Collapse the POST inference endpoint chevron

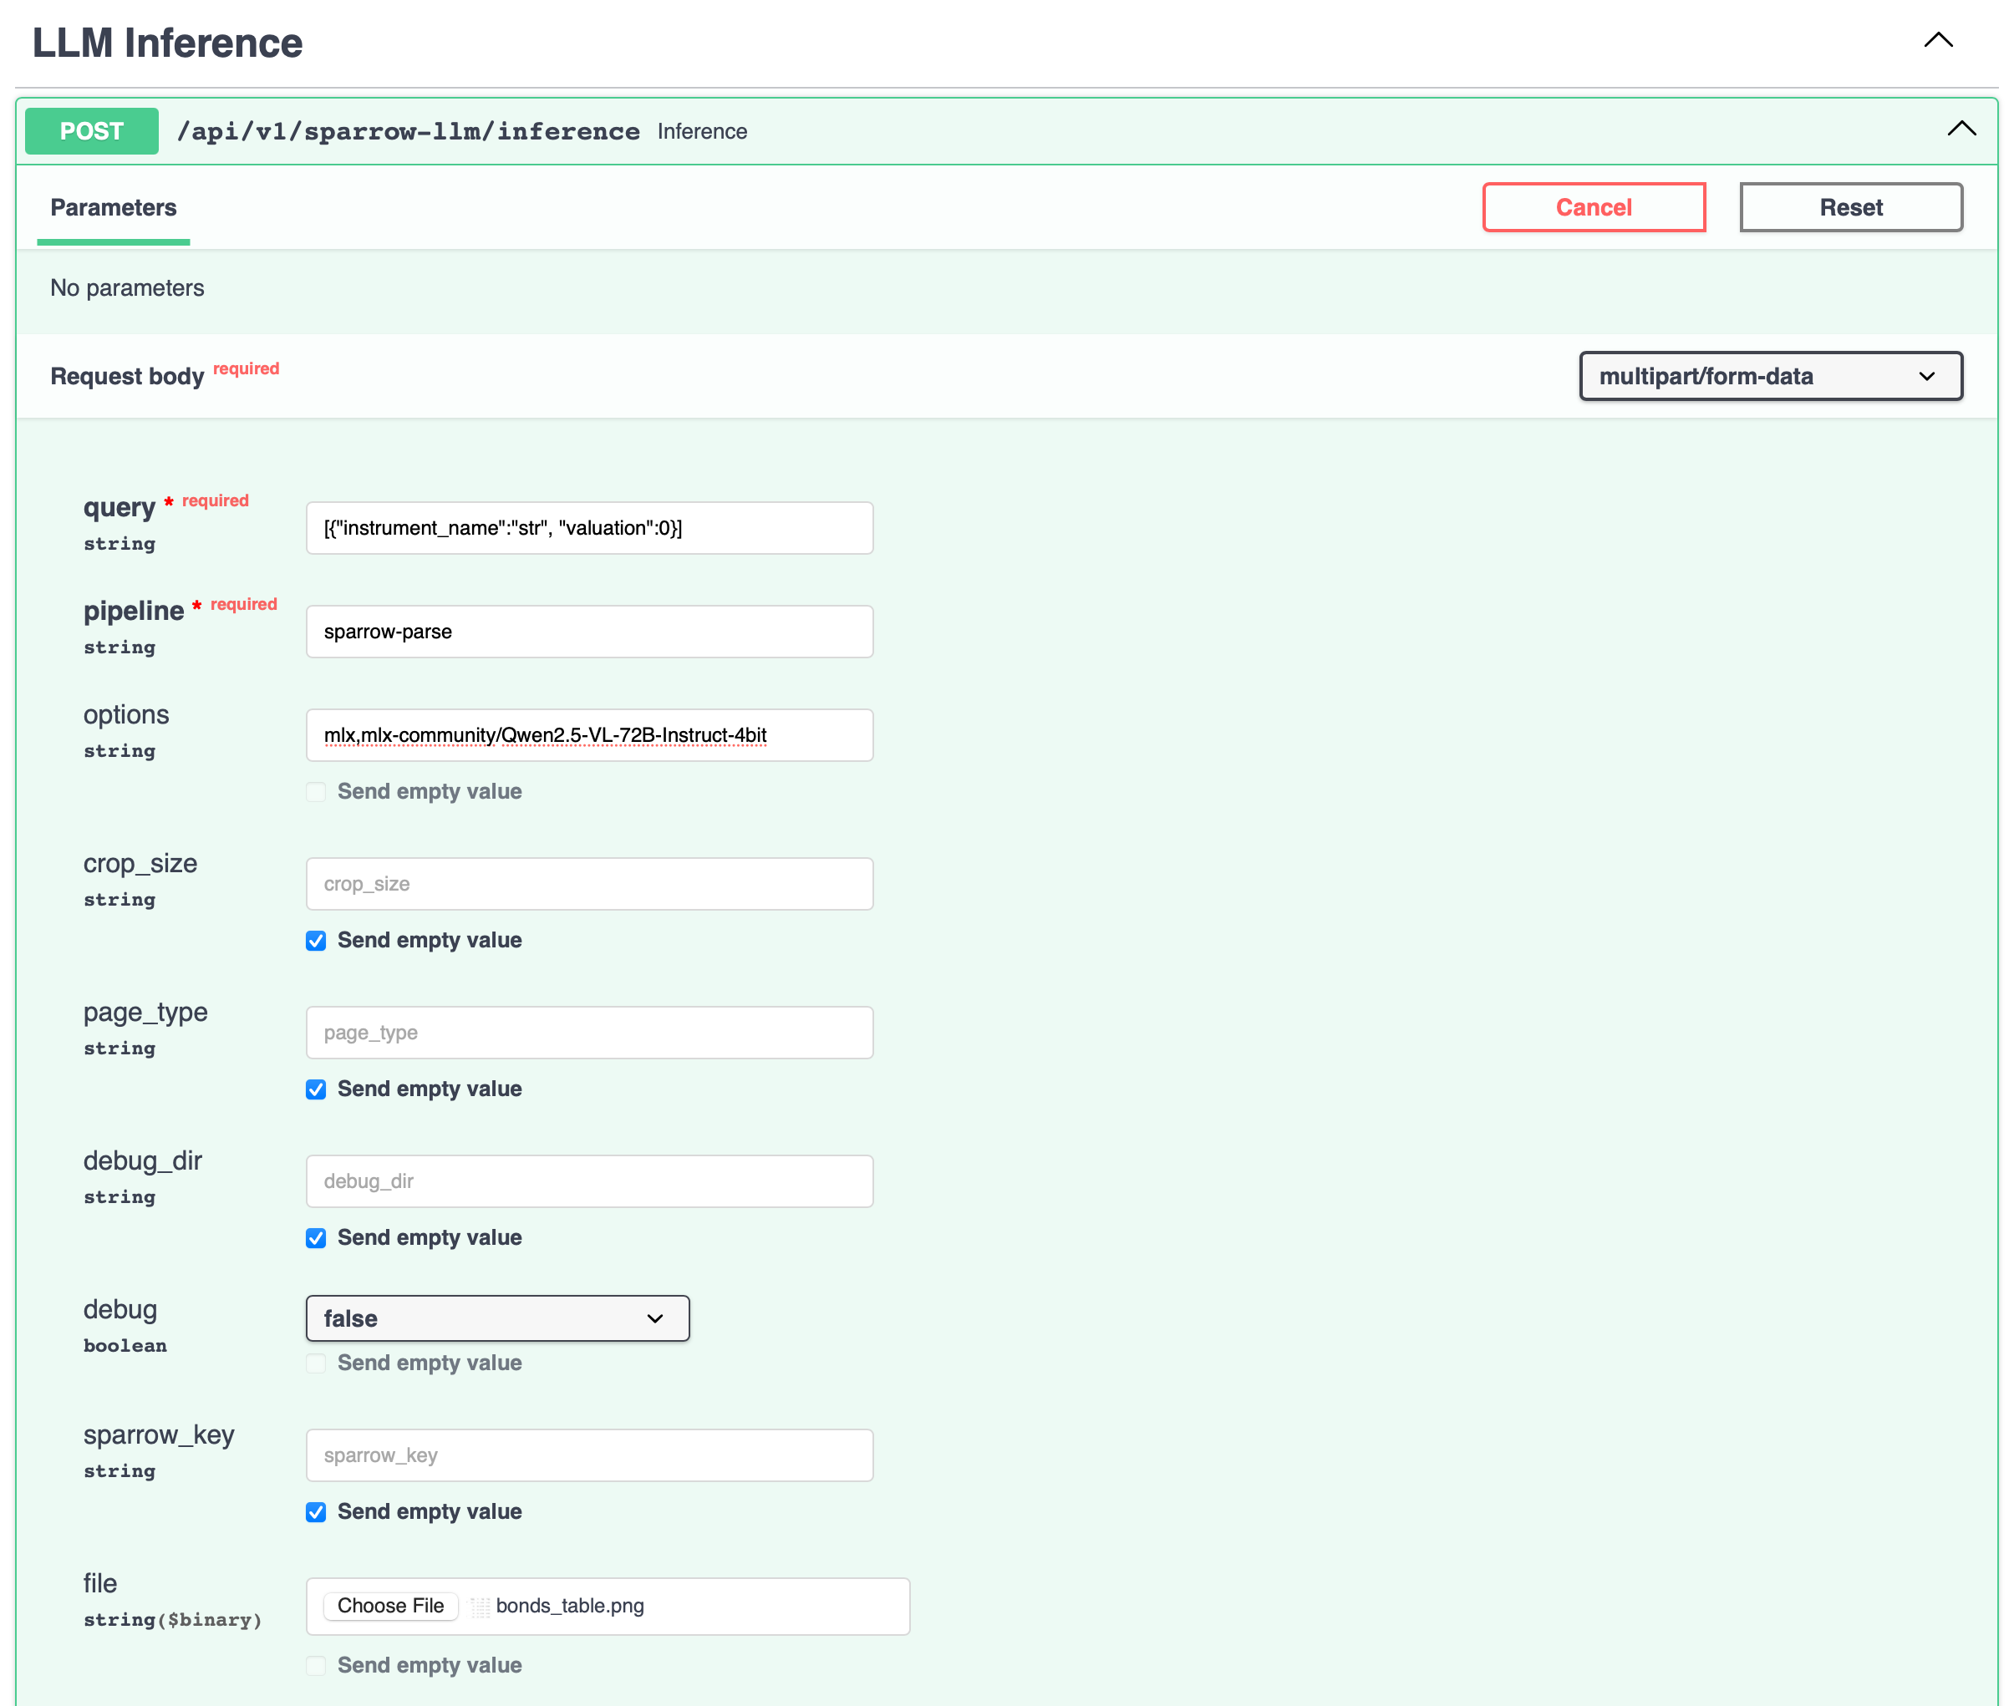1961,129
